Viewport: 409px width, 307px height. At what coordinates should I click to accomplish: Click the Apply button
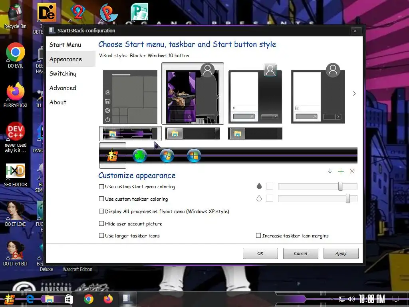pyautogui.click(x=341, y=253)
